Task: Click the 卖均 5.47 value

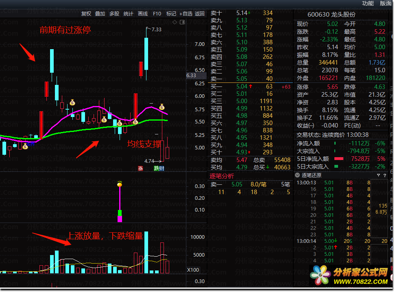Action: 242,160
